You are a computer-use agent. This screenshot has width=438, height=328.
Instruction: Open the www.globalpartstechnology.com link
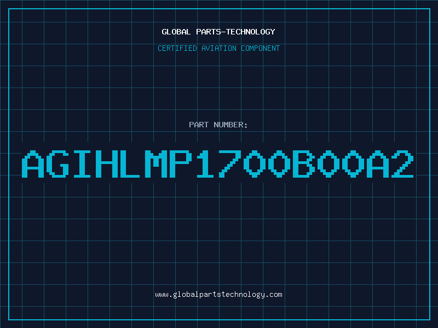click(218, 295)
